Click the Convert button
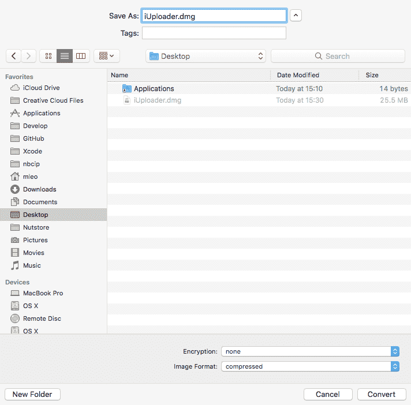This screenshot has height=405, width=411. click(x=382, y=394)
